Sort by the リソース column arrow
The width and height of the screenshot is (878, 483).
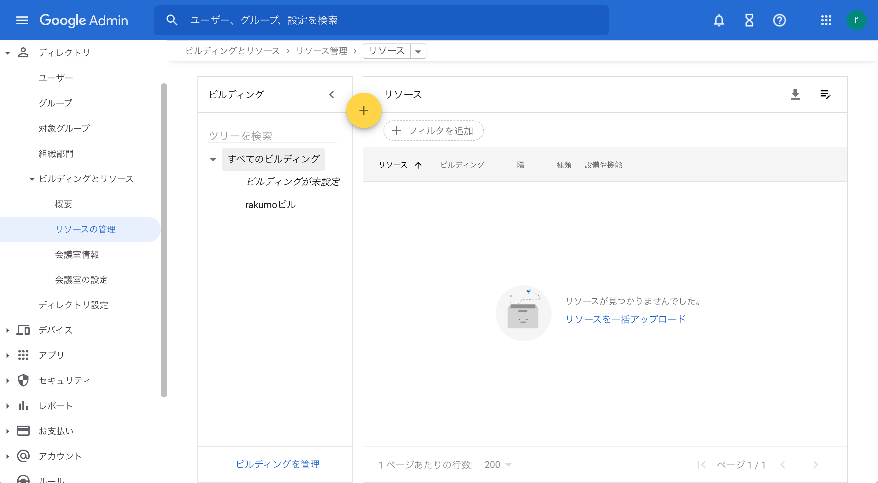click(x=418, y=165)
